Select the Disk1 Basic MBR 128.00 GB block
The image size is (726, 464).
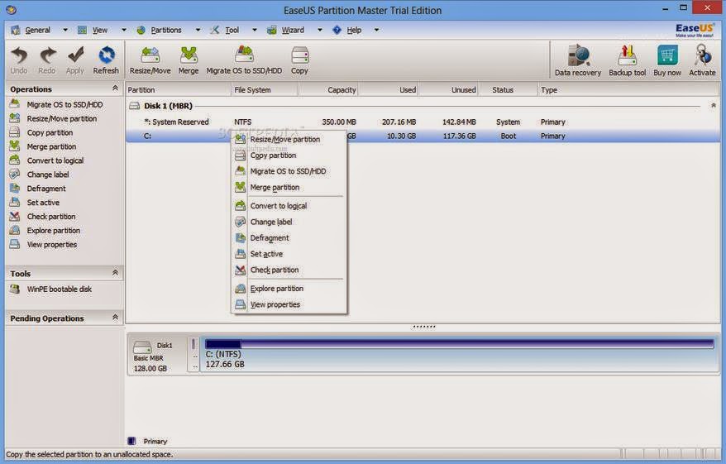pyautogui.click(x=157, y=355)
